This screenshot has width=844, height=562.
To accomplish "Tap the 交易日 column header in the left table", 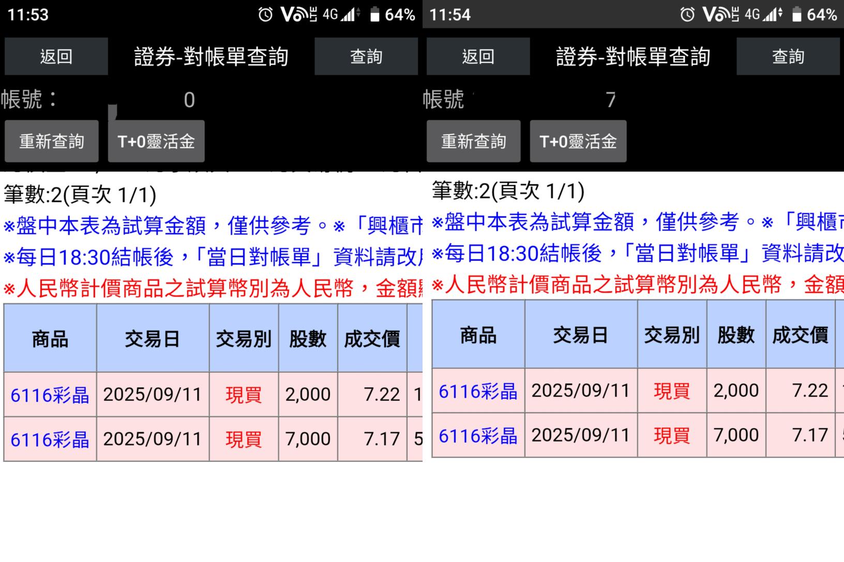I will click(153, 338).
